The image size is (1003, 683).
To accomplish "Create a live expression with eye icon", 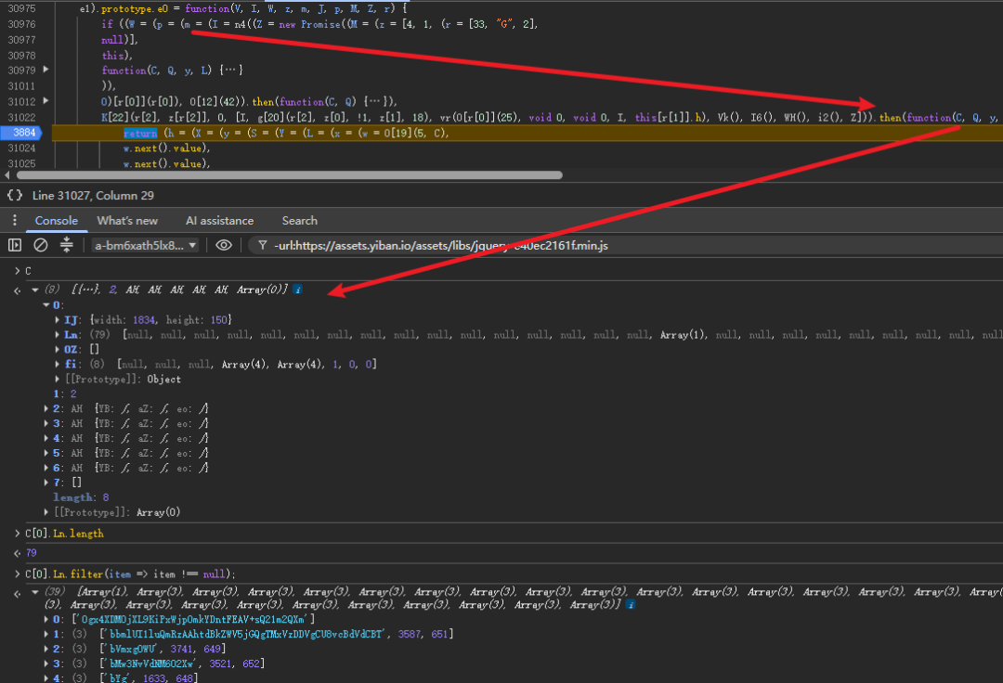I will (224, 245).
